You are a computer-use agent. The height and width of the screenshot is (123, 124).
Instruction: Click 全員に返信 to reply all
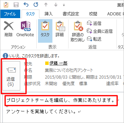[100, 31]
